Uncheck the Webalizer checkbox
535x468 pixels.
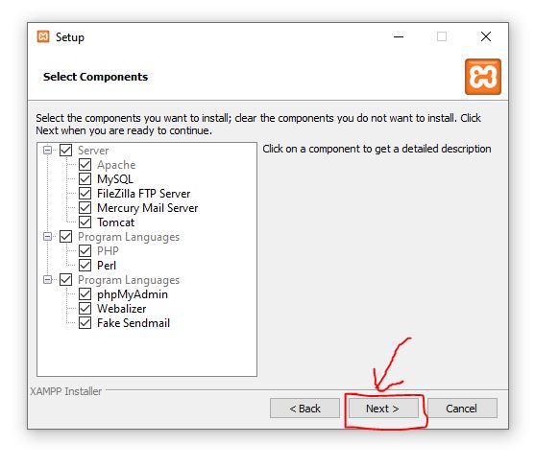pyautogui.click(x=85, y=308)
